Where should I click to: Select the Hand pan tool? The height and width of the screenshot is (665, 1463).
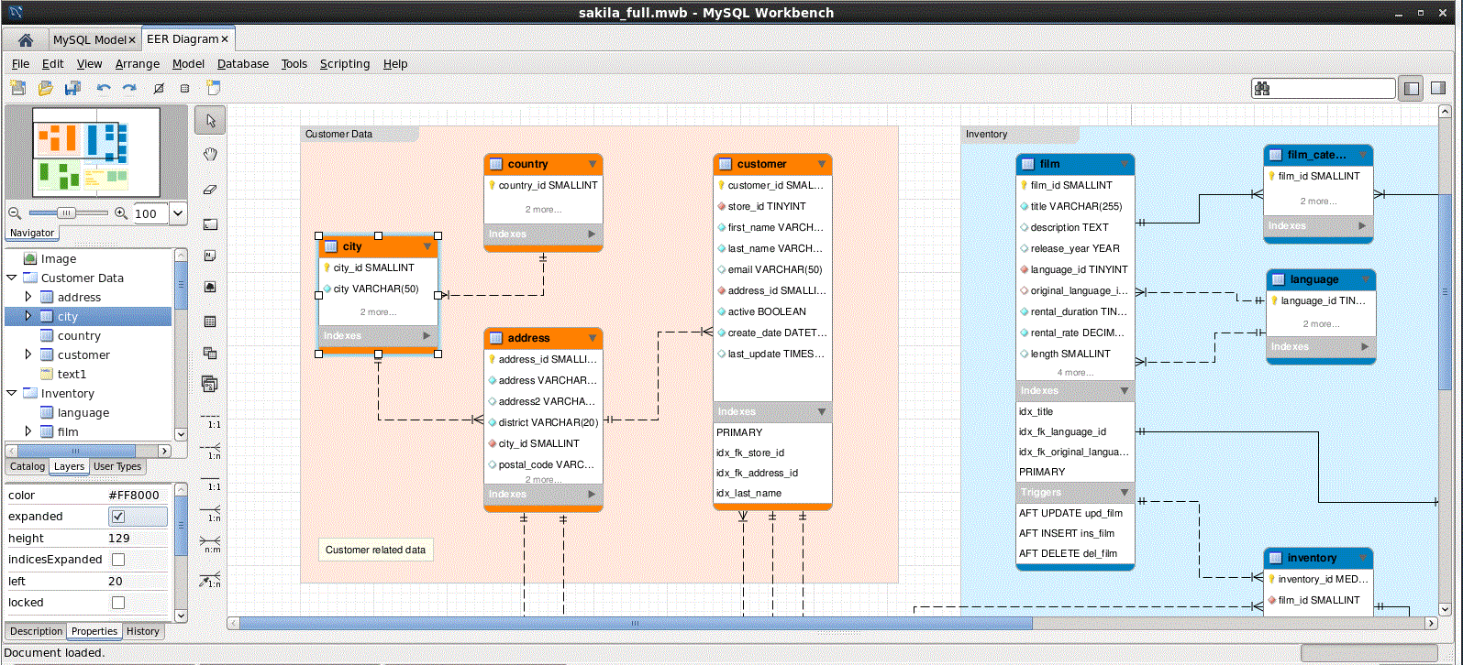[210, 155]
